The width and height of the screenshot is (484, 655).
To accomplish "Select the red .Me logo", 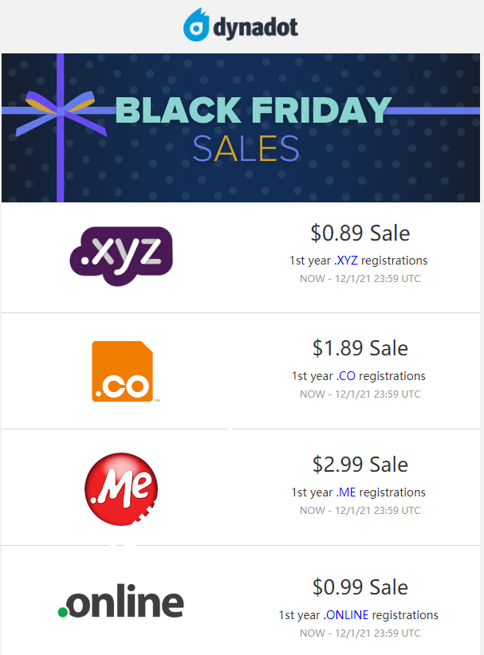I will (x=121, y=488).
